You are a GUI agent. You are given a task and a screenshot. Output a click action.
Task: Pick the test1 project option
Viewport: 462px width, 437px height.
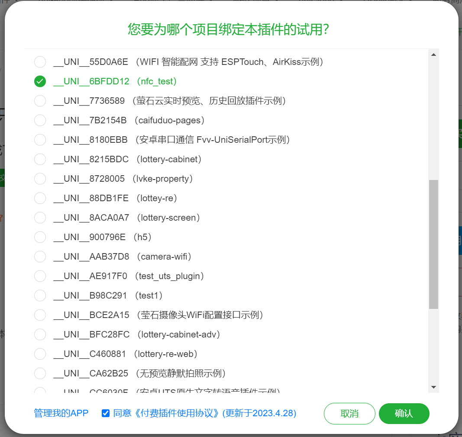click(40, 296)
